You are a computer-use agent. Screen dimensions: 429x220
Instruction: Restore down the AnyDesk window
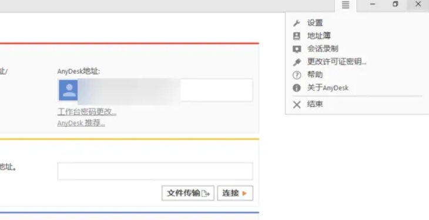[395, 4]
